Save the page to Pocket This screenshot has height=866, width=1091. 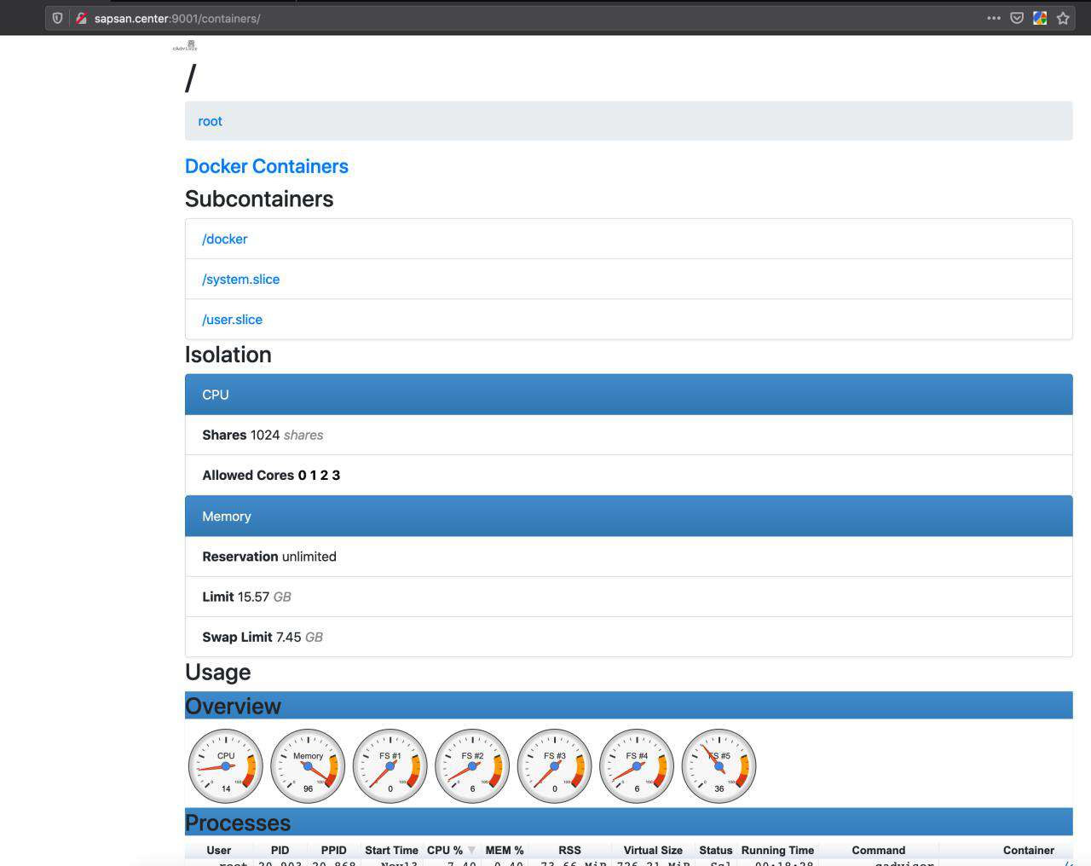click(1017, 18)
